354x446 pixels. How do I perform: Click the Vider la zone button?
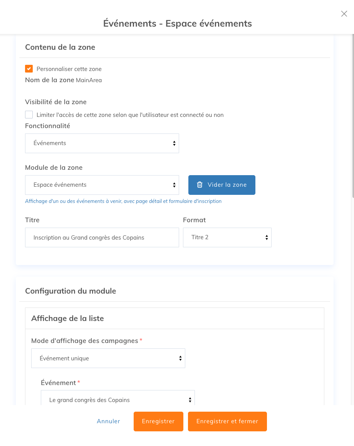[x=222, y=185]
